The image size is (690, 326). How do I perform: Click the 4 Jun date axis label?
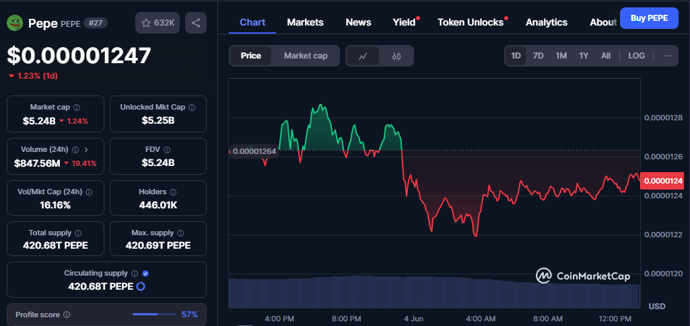(414, 319)
